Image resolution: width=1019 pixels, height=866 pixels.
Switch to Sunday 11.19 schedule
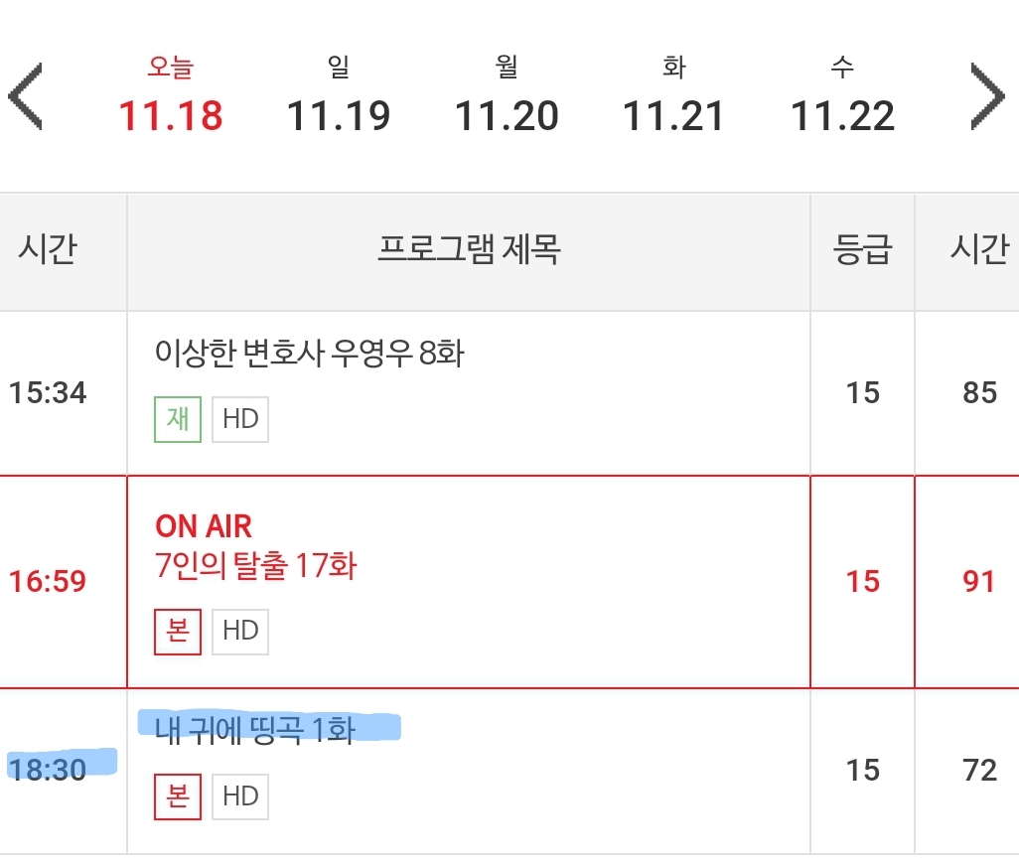tap(339, 95)
